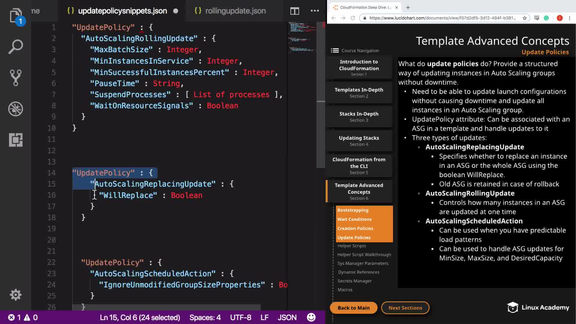Click the Next Sections button
576x324 pixels.
(x=405, y=308)
